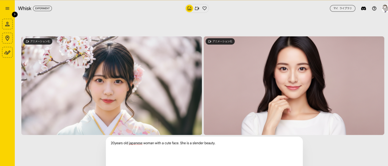388x166 pixels.
Task: Click the EXPERIMENT badge
Action: point(42,8)
